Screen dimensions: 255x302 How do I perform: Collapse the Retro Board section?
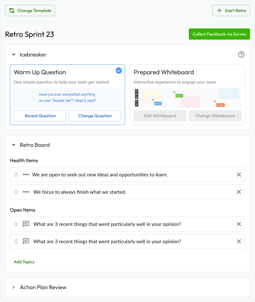tap(14, 145)
